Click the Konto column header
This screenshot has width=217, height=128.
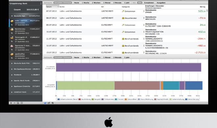pyautogui.click(x=62, y=7)
